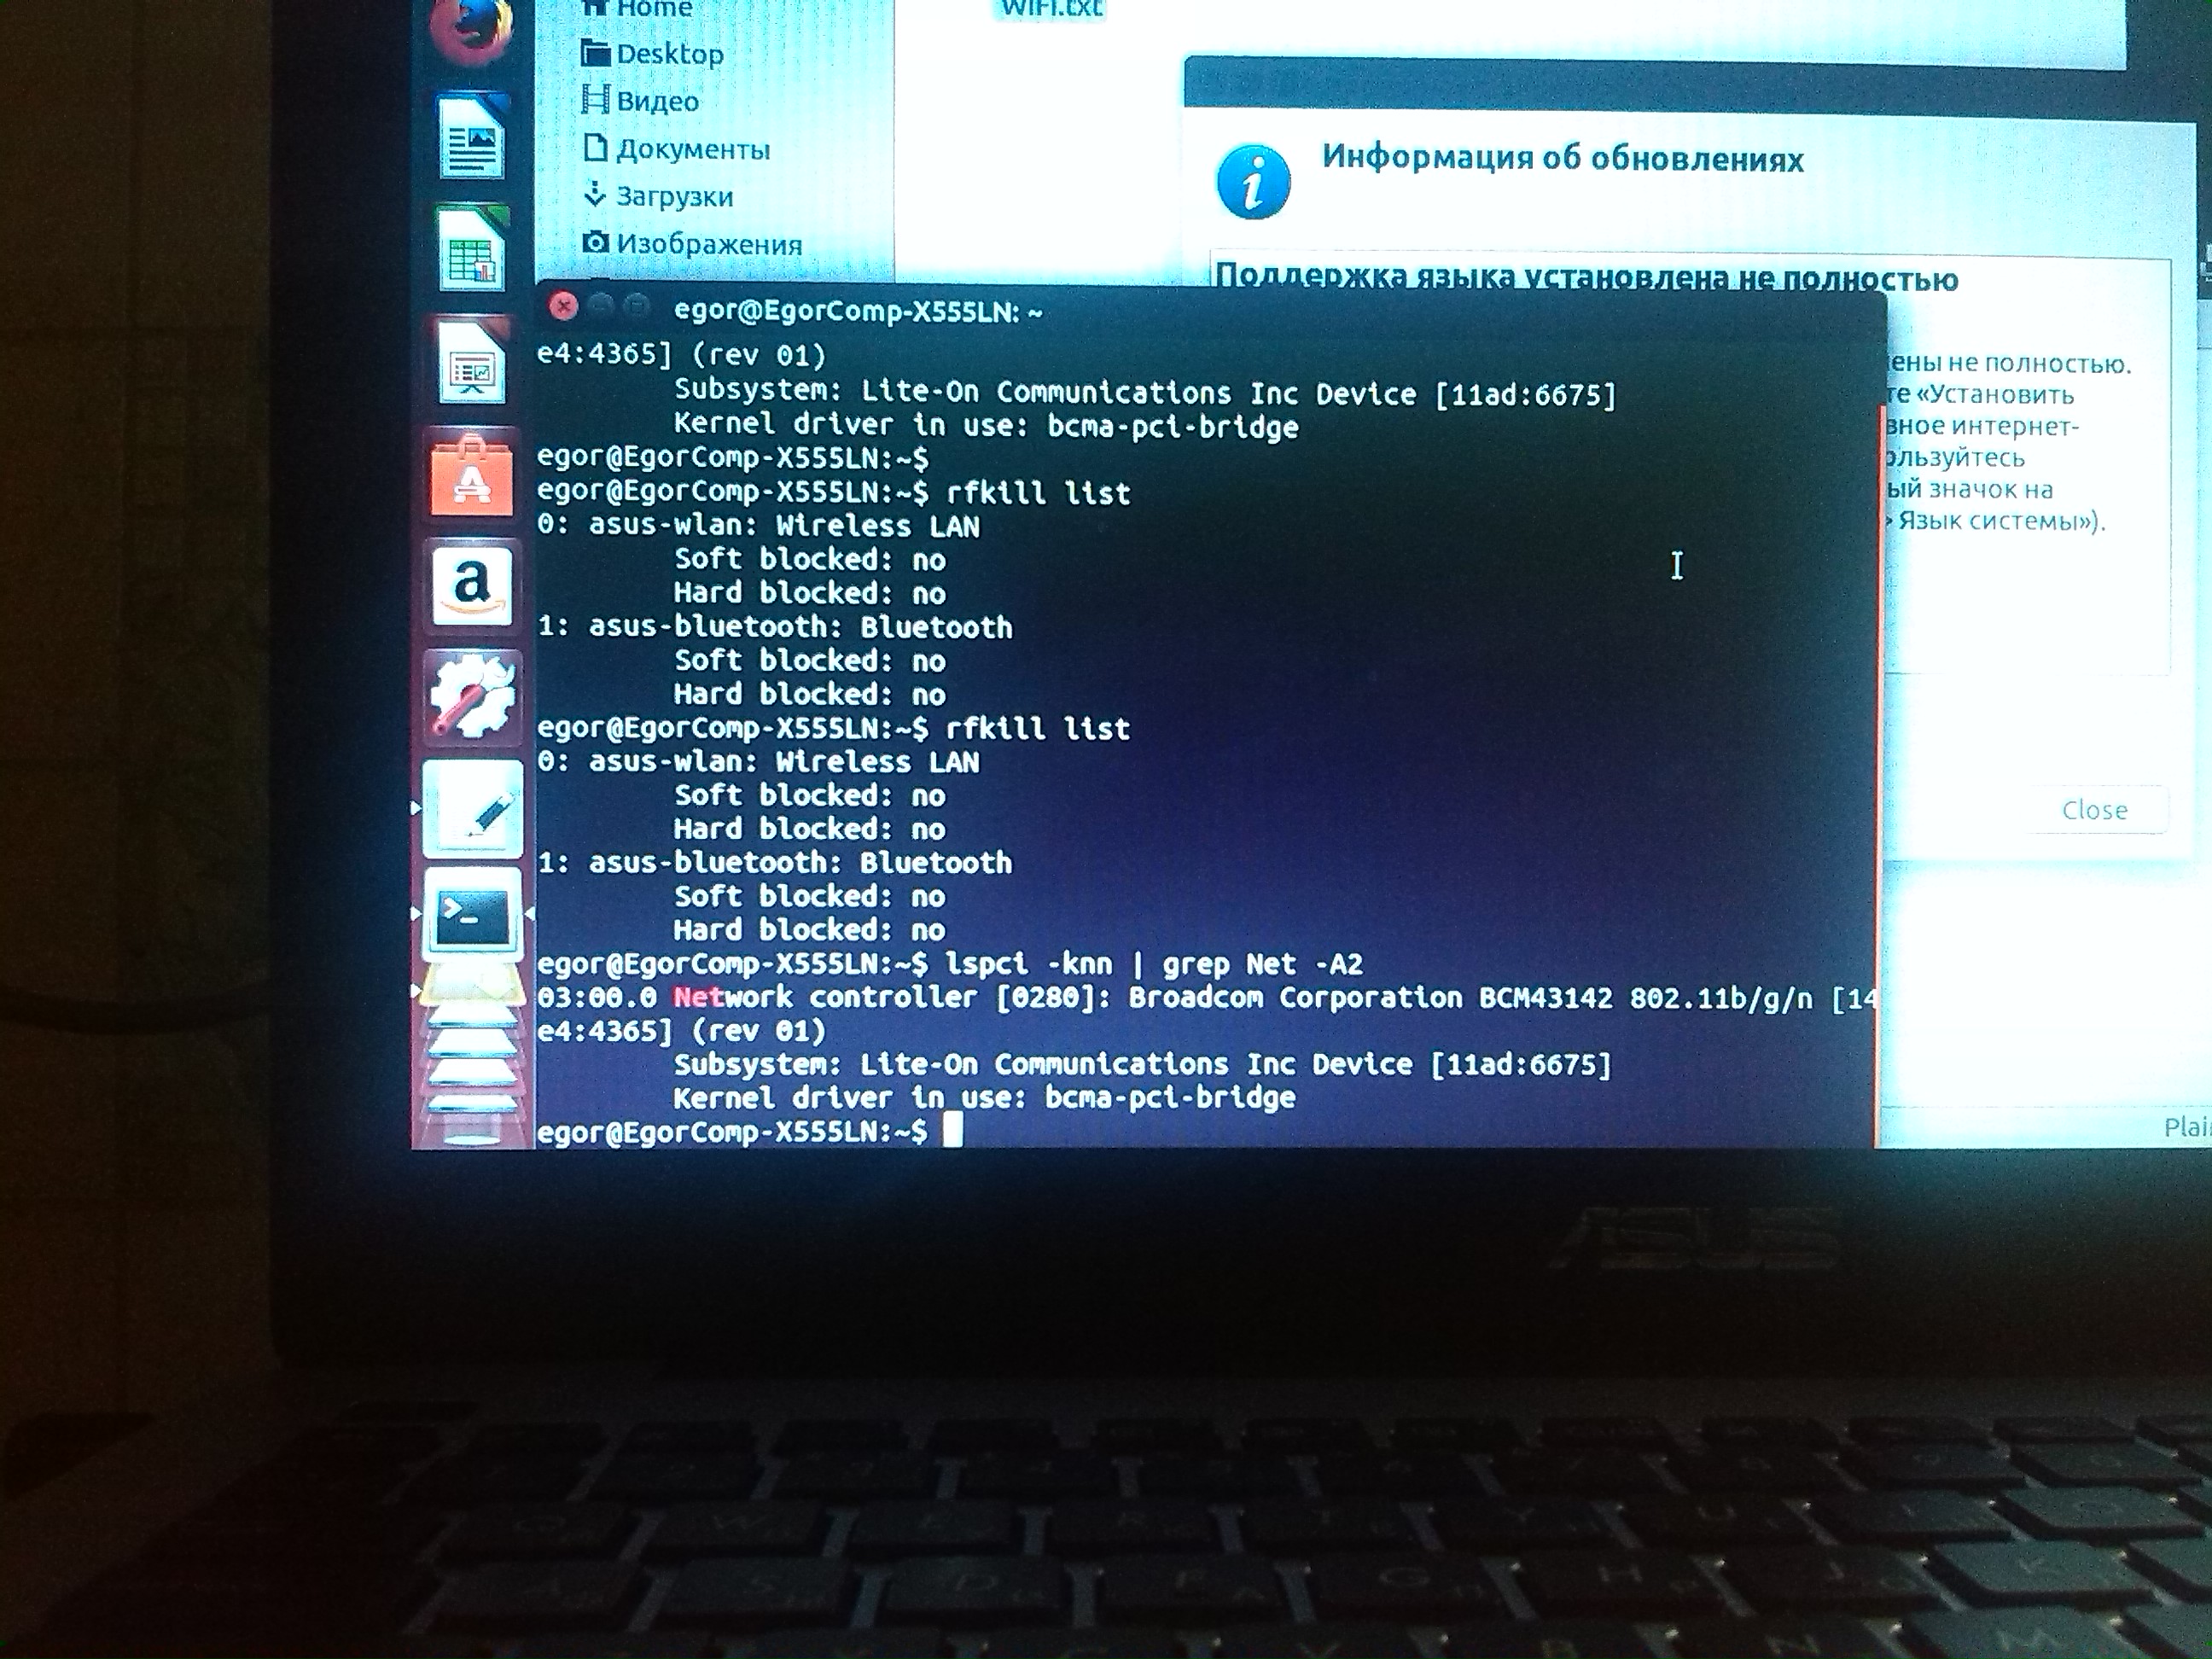
Task: Click 'Поддержка языка установлена не полностью' text
Action: pyautogui.click(x=1586, y=277)
